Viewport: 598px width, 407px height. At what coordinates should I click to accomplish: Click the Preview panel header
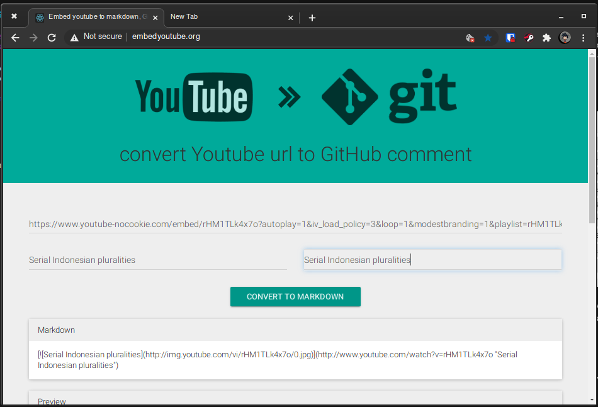point(295,399)
